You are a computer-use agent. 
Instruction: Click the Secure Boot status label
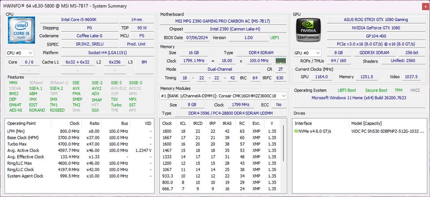[376, 90]
